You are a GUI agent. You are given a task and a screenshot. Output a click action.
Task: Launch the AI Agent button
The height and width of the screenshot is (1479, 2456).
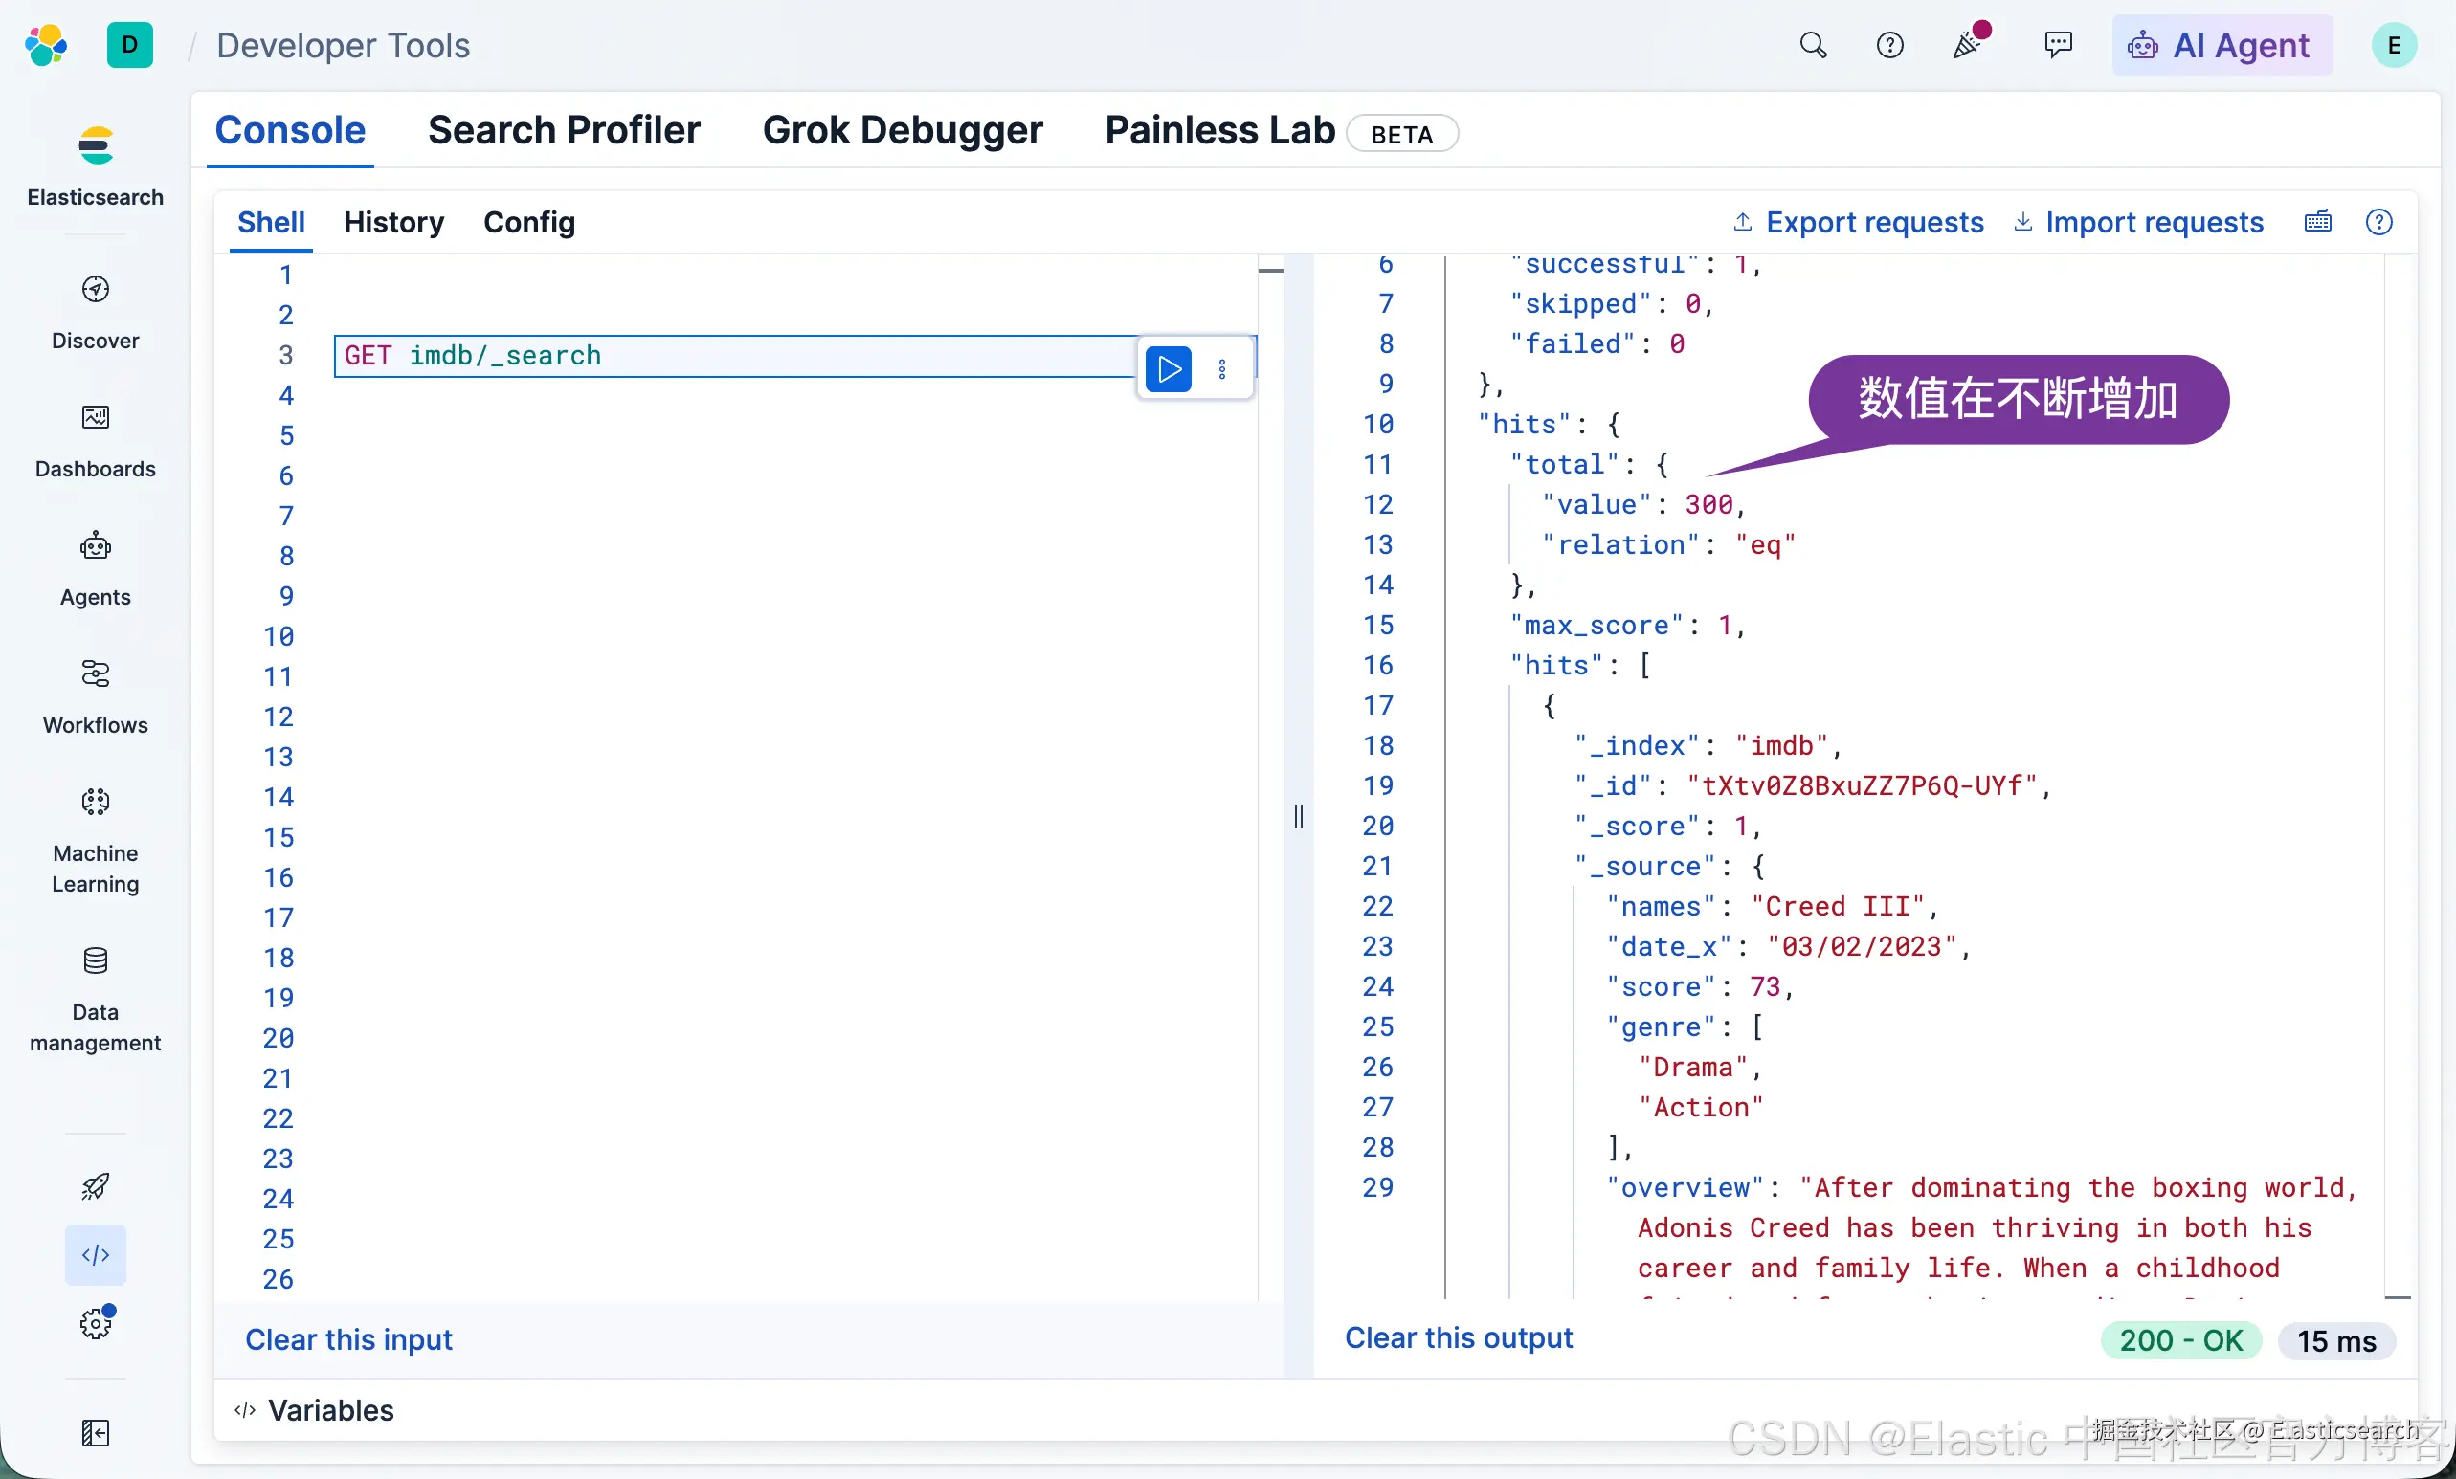(x=2221, y=45)
